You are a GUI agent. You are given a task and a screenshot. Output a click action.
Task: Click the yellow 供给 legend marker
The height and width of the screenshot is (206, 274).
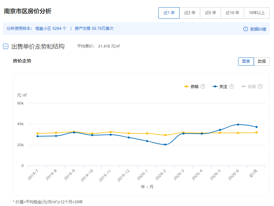tap(186, 87)
